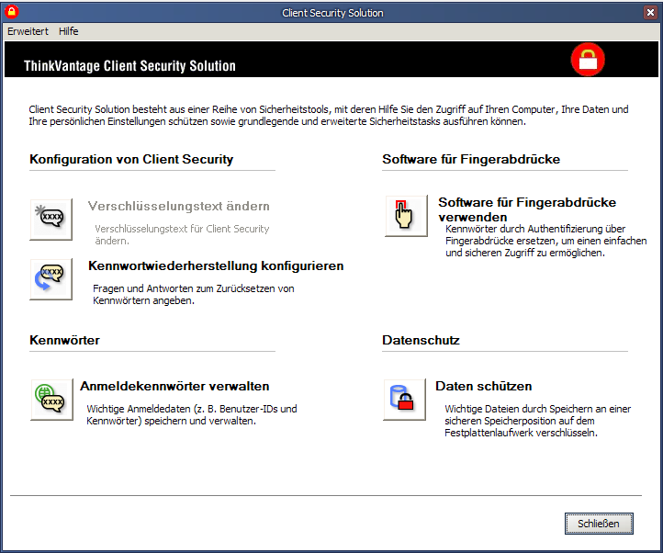Open Anmeldekennwörter verwalten heading link
This screenshot has width=663, height=553.
(174, 386)
